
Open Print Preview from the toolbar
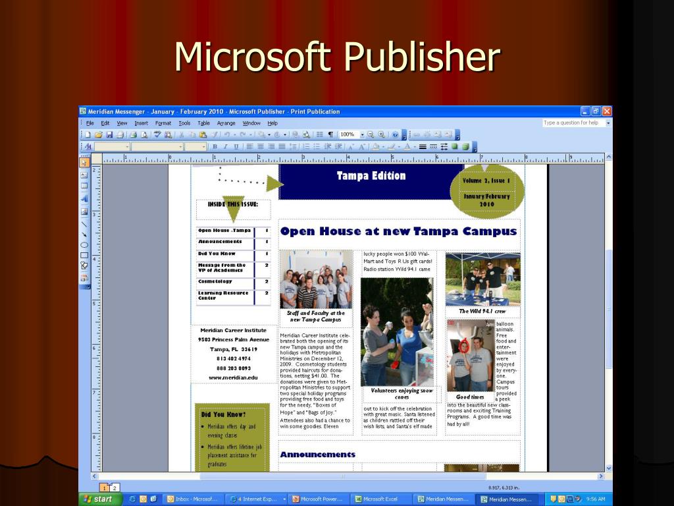(x=144, y=134)
